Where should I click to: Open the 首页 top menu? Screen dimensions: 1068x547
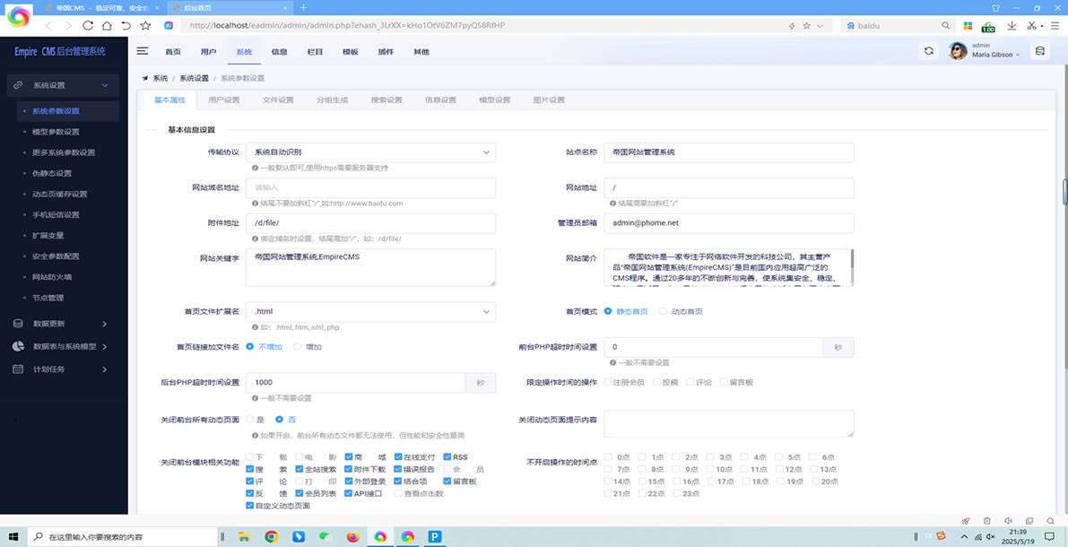pos(173,52)
